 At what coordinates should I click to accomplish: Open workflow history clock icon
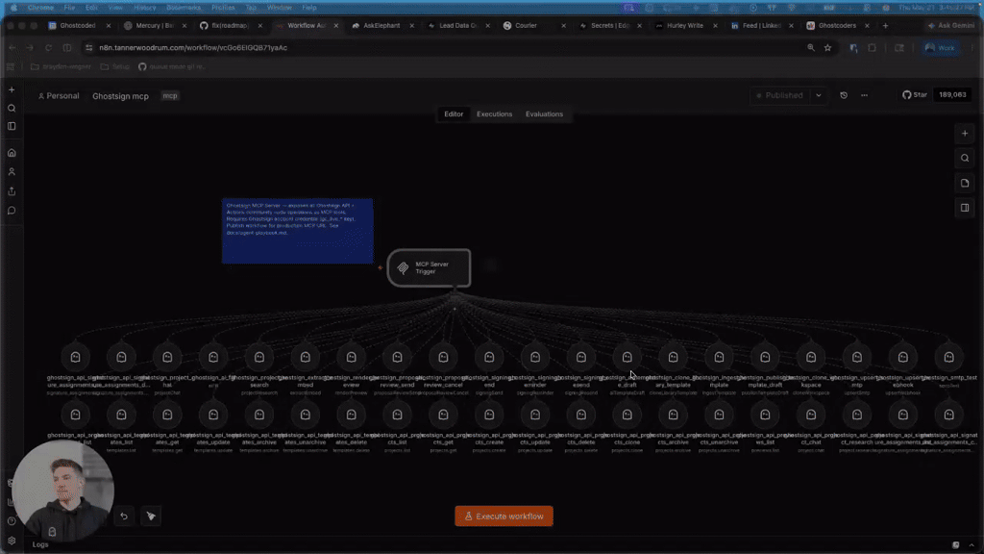pyautogui.click(x=844, y=95)
